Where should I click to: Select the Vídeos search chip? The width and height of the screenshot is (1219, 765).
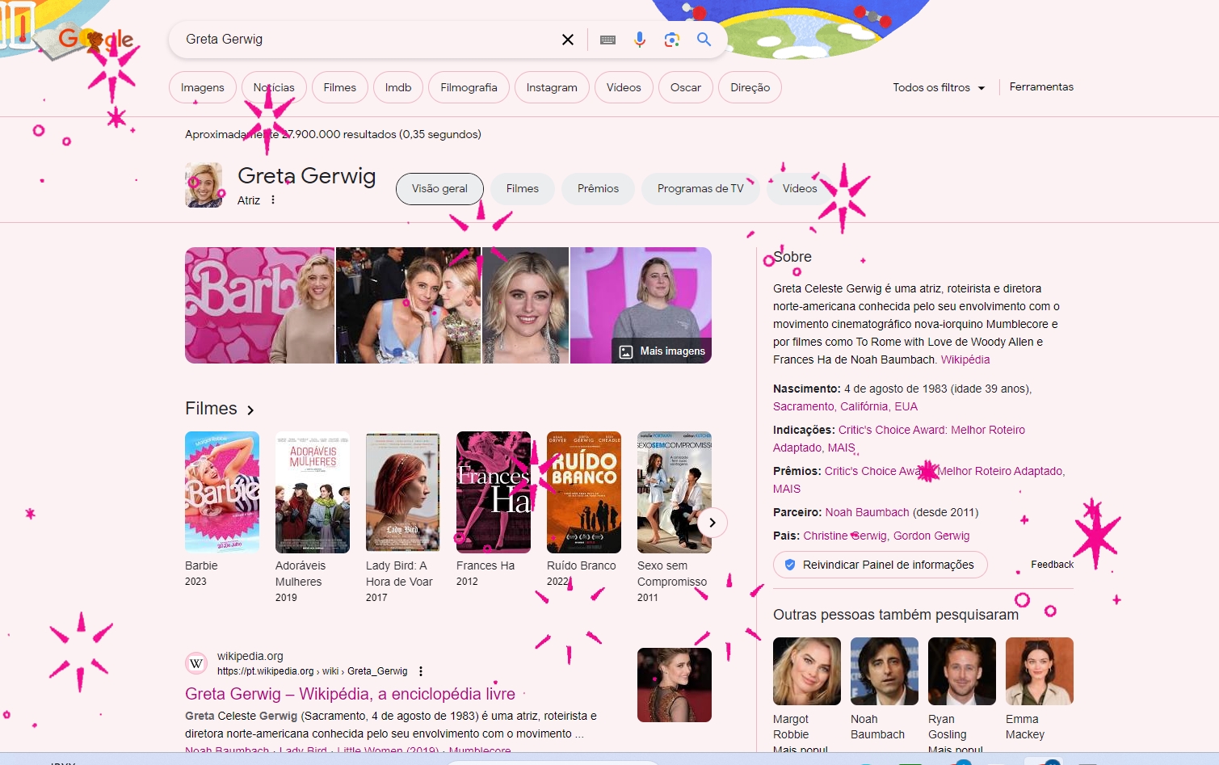(x=624, y=87)
